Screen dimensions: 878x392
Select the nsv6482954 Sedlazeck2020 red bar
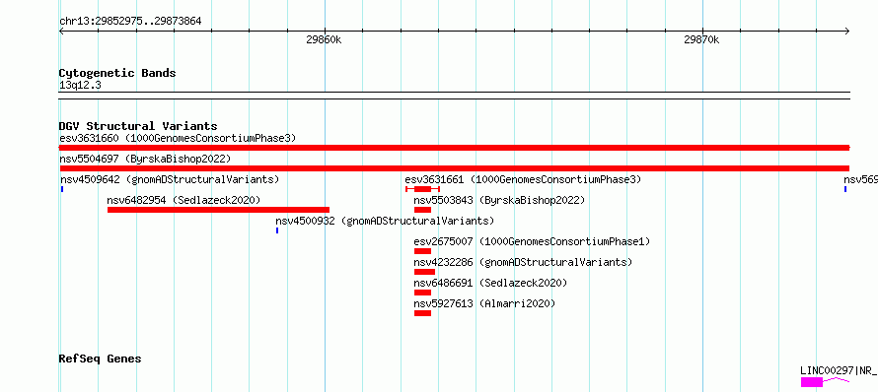[x=218, y=210]
